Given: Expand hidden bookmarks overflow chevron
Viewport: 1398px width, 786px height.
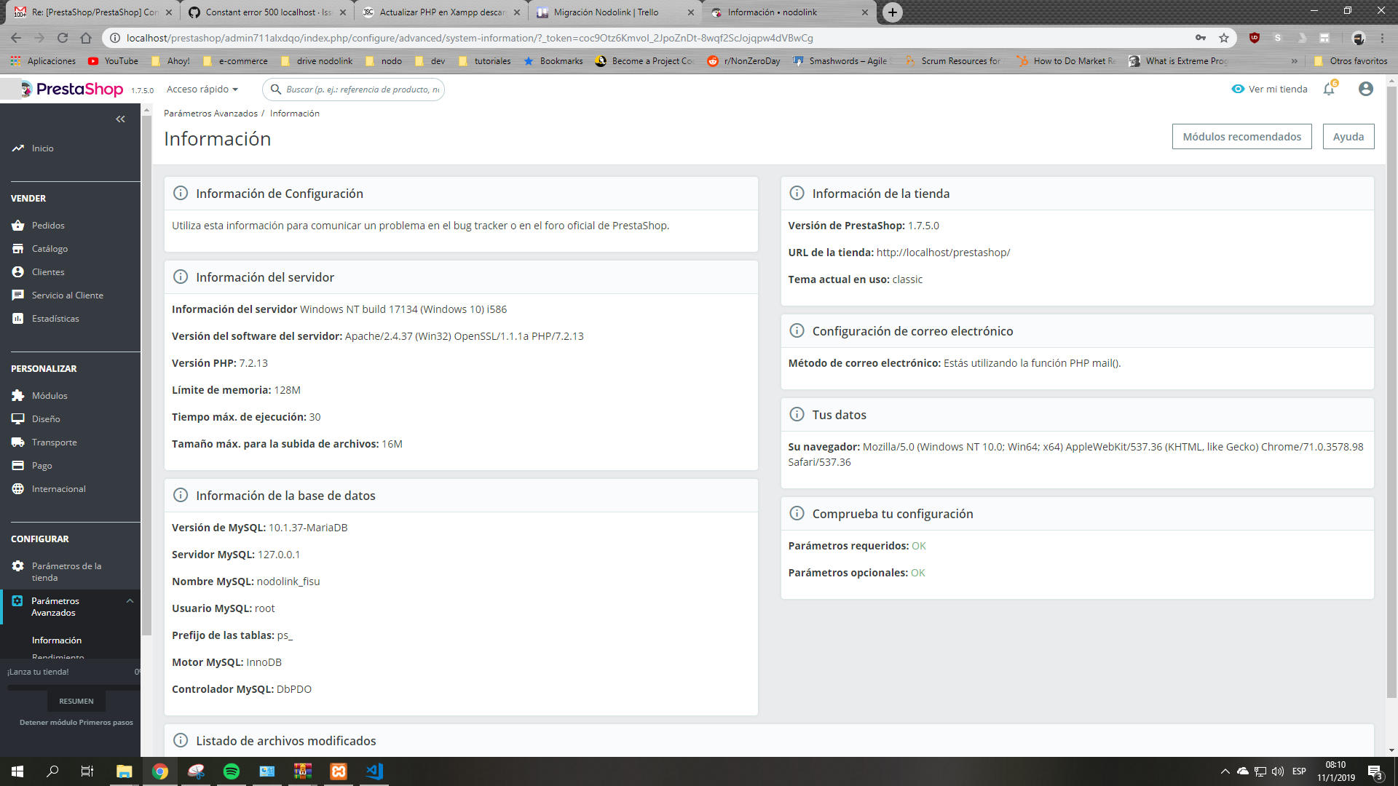Looking at the screenshot, I should coord(1294,61).
